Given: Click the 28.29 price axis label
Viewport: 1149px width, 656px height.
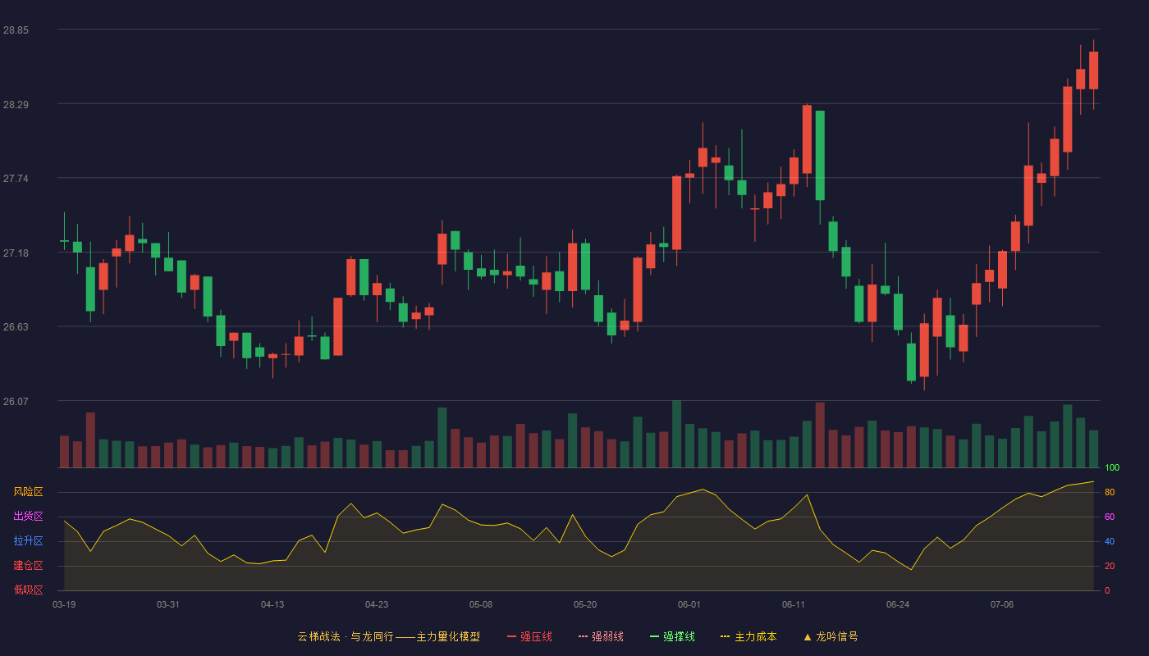Looking at the screenshot, I should tap(16, 105).
